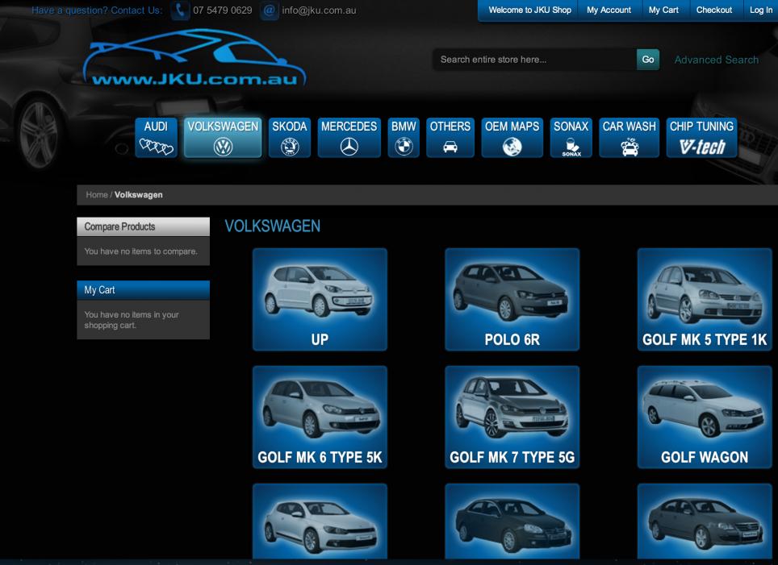Click the Welcome to JKU Shop tab
Viewport: 778px width, 565px height.
pyautogui.click(x=529, y=10)
